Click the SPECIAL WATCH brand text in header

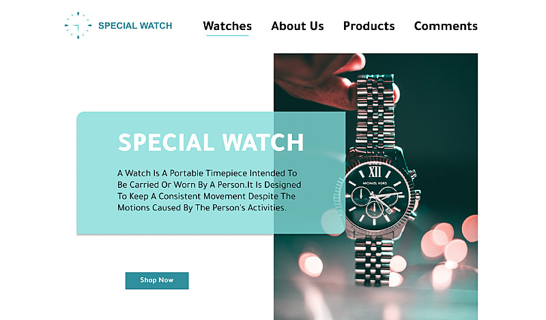[135, 26]
